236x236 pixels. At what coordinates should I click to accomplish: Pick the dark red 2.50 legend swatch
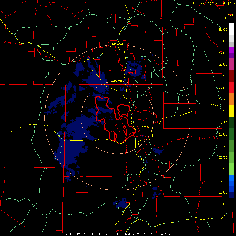click(x=232, y=76)
